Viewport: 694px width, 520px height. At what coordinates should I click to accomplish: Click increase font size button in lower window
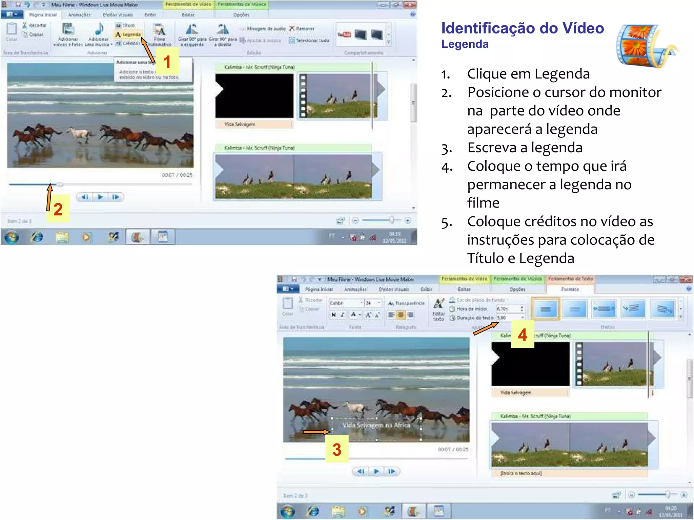pos(368,315)
